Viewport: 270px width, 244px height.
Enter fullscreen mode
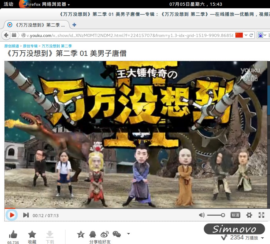(x=261, y=215)
